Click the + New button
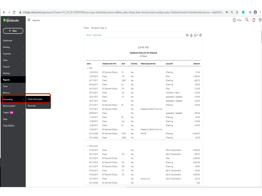The height and width of the screenshot is (196, 262). tap(13, 31)
